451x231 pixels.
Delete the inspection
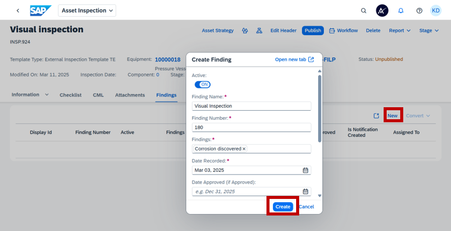373,31
